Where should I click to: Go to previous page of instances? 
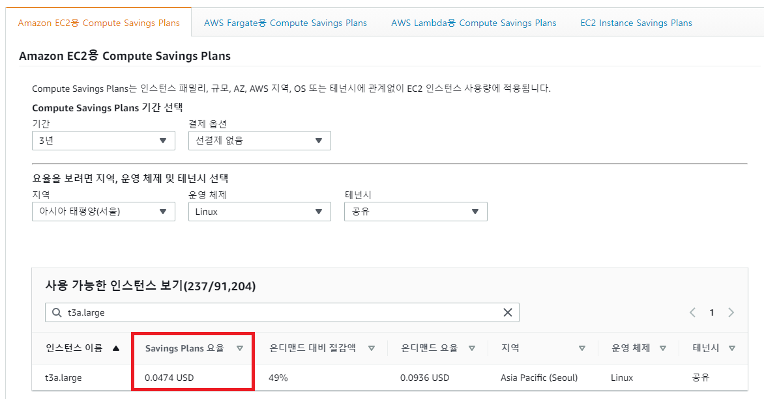692,312
